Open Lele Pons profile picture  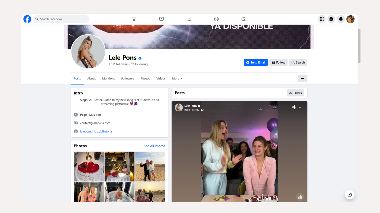(x=88, y=51)
